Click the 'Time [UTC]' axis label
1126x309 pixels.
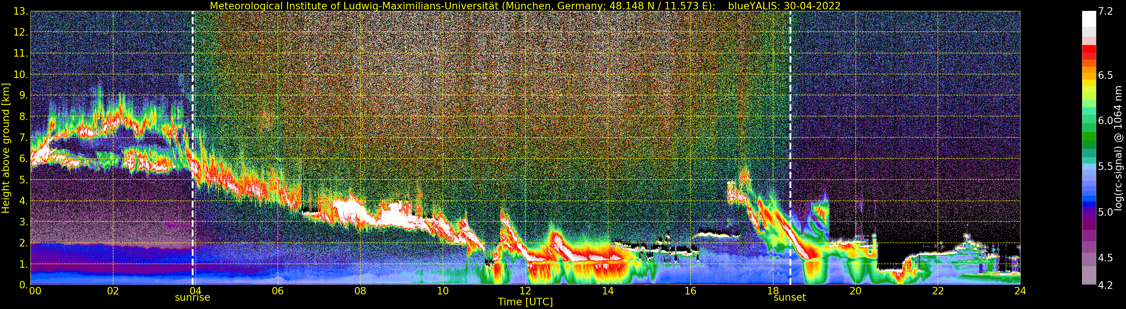click(525, 302)
